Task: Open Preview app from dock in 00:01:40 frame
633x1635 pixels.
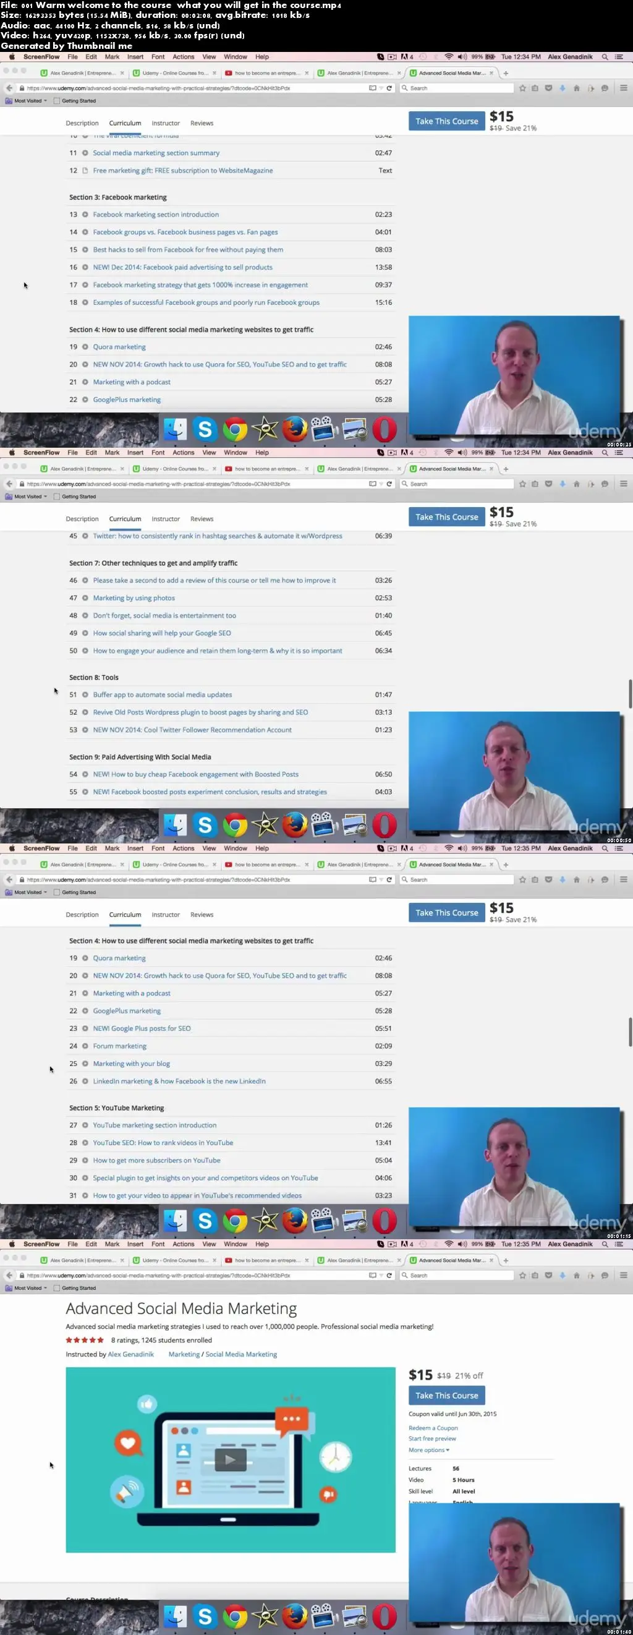Action: [354, 1616]
